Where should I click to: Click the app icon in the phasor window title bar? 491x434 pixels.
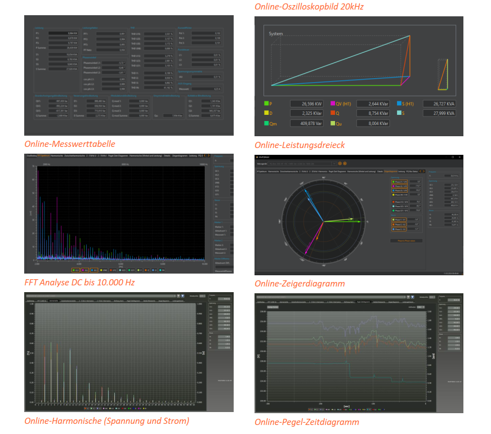[257, 158]
